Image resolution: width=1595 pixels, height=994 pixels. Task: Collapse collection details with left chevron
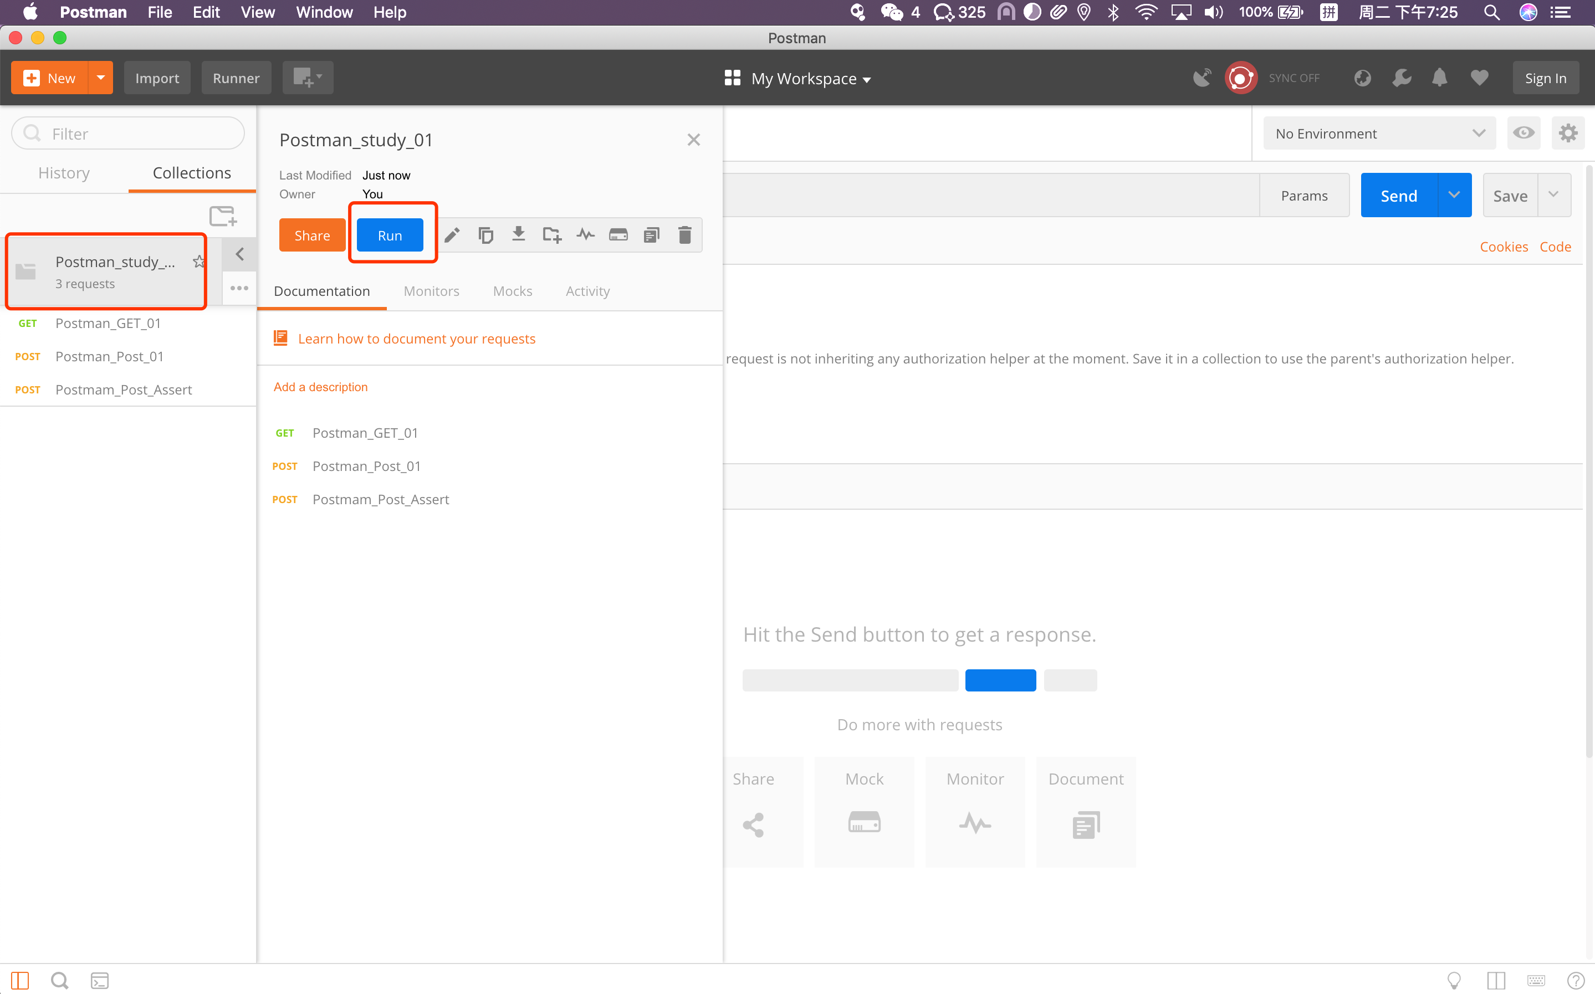[239, 254]
